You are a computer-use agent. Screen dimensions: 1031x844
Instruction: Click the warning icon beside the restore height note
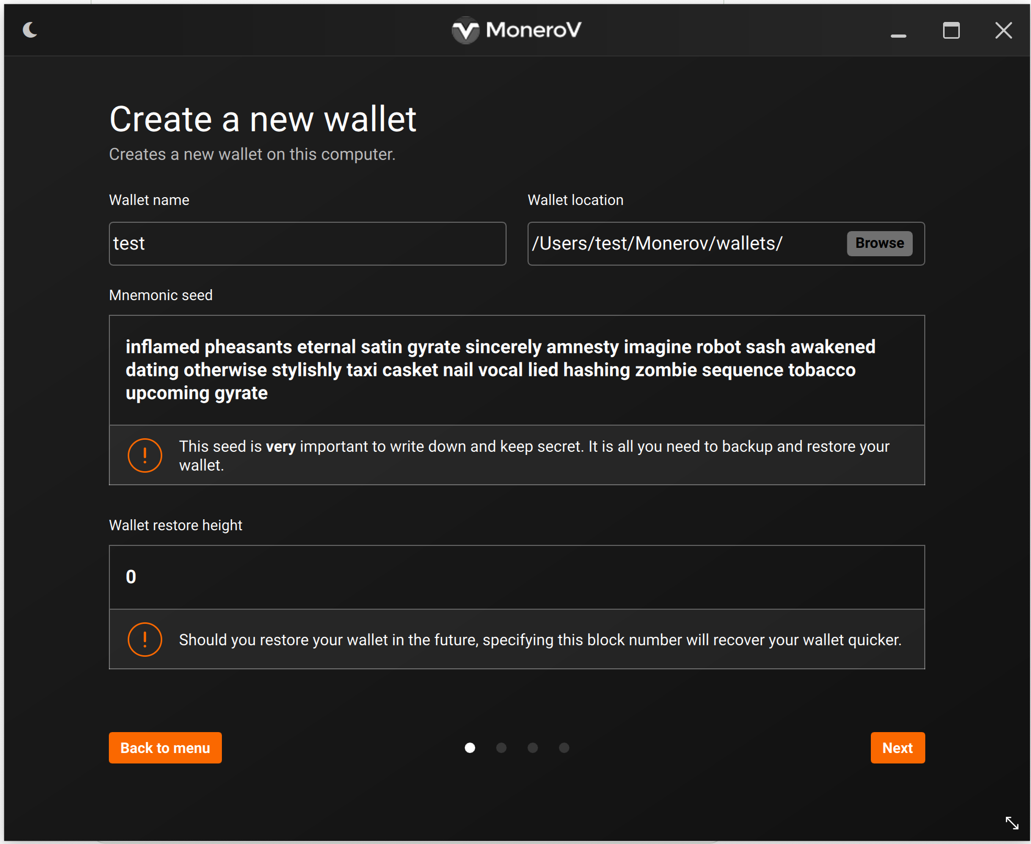tap(145, 640)
